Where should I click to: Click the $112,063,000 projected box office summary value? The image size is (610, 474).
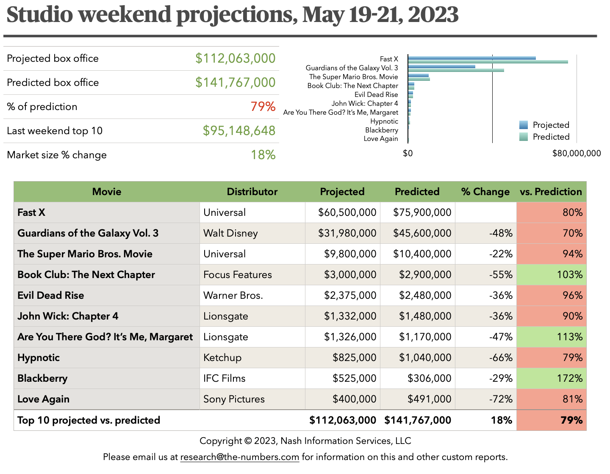[x=235, y=58]
